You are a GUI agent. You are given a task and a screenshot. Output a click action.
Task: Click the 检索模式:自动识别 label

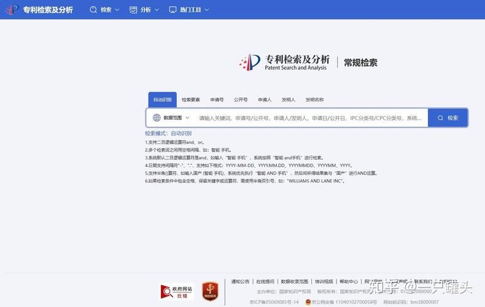(168, 133)
